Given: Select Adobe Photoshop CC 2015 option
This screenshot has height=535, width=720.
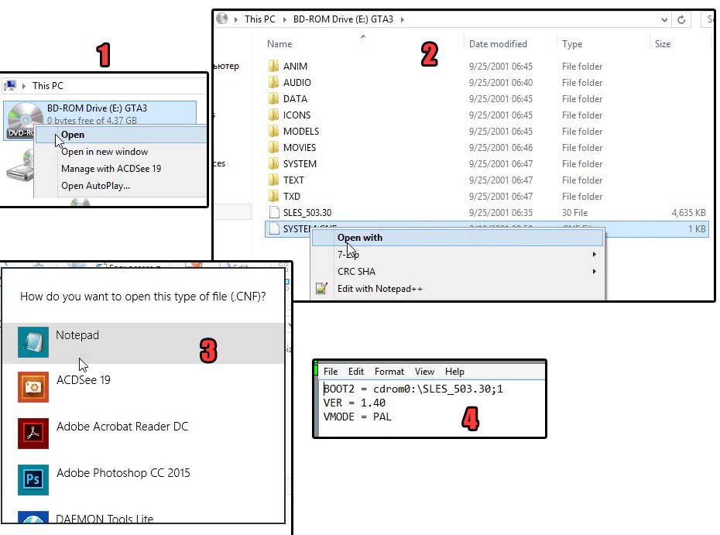Looking at the screenshot, I should [143, 480].
